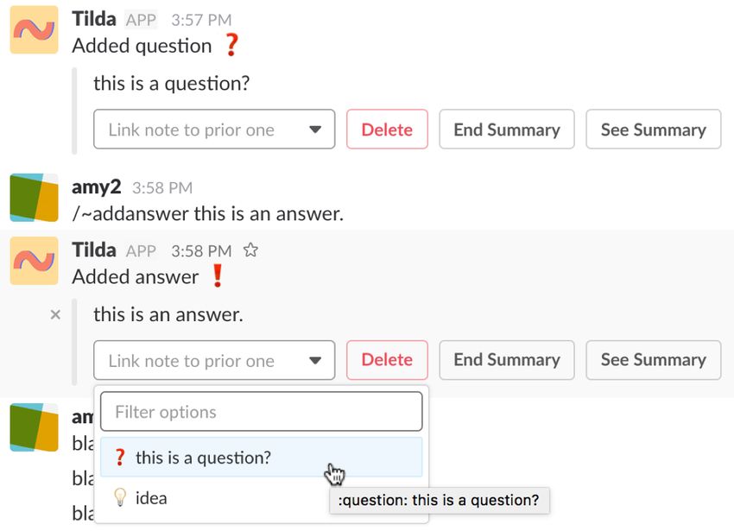Click See Summary under the question note
Image resolution: width=734 pixels, height=531 pixels.
click(654, 130)
